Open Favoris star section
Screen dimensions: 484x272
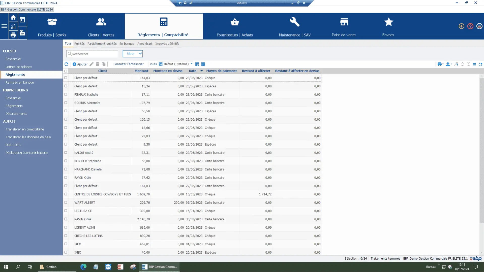(x=388, y=26)
